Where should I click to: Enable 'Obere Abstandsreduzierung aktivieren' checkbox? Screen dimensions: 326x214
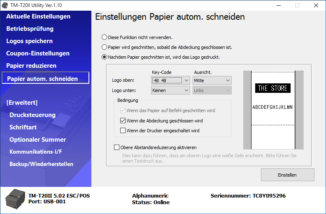(x=116, y=147)
